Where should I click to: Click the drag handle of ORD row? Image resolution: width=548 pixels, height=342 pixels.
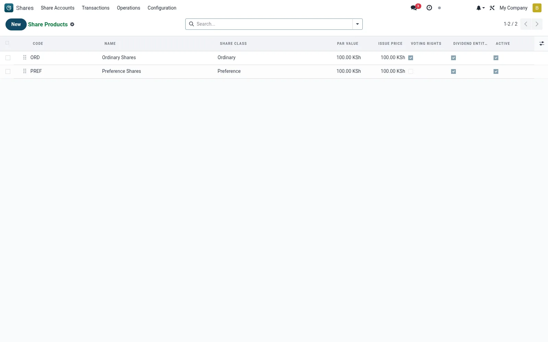point(25,57)
